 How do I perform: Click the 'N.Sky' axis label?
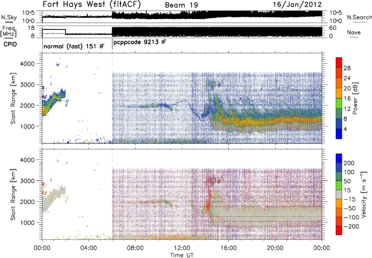9,17
